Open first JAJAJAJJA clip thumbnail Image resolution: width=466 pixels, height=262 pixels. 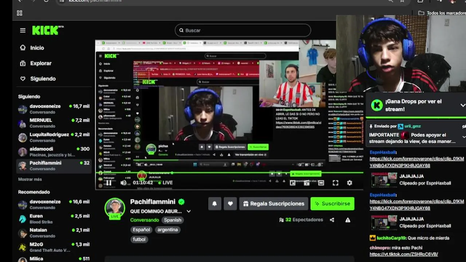coord(384,179)
